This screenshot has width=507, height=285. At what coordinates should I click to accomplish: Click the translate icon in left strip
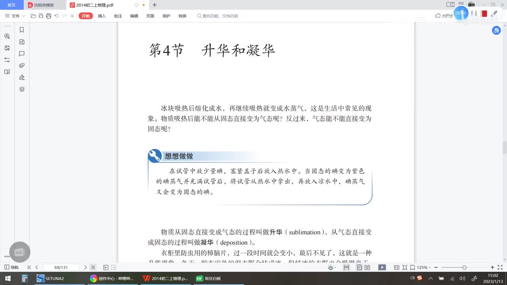(x=7, y=48)
